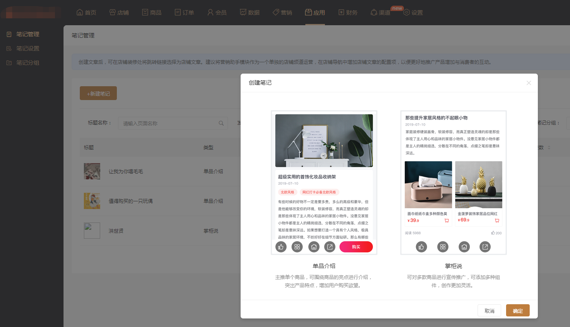Image resolution: width=570 pixels, height=327 pixels.
Task: Click the cart icon beside ¥69.9
Action: 497,220
